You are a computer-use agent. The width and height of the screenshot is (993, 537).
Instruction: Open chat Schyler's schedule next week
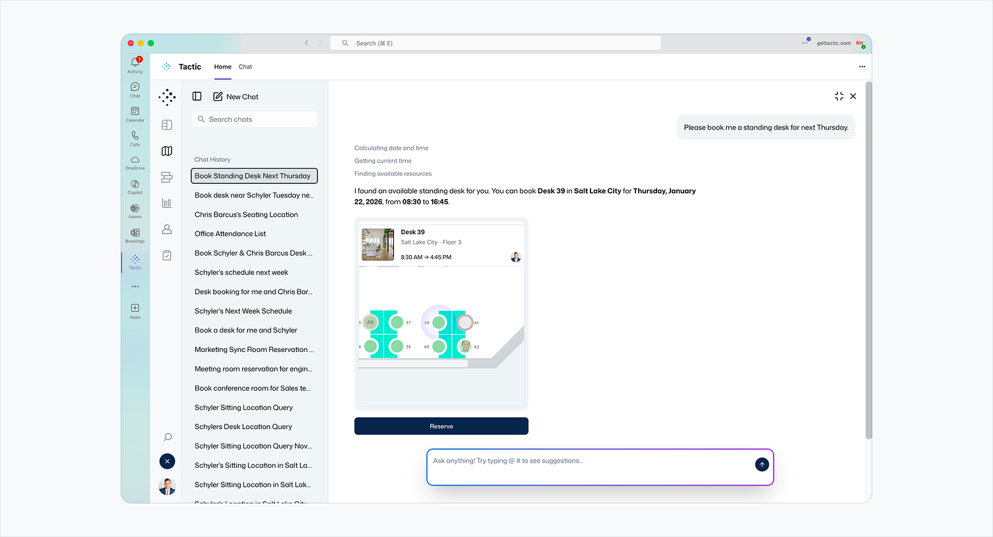[255, 272]
